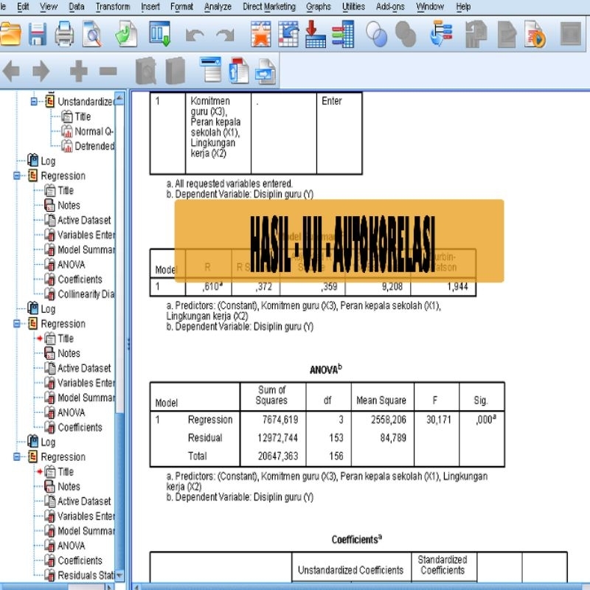Image resolution: width=590 pixels, height=590 pixels.
Task: Click the Go to Data star icon
Action: (x=261, y=34)
